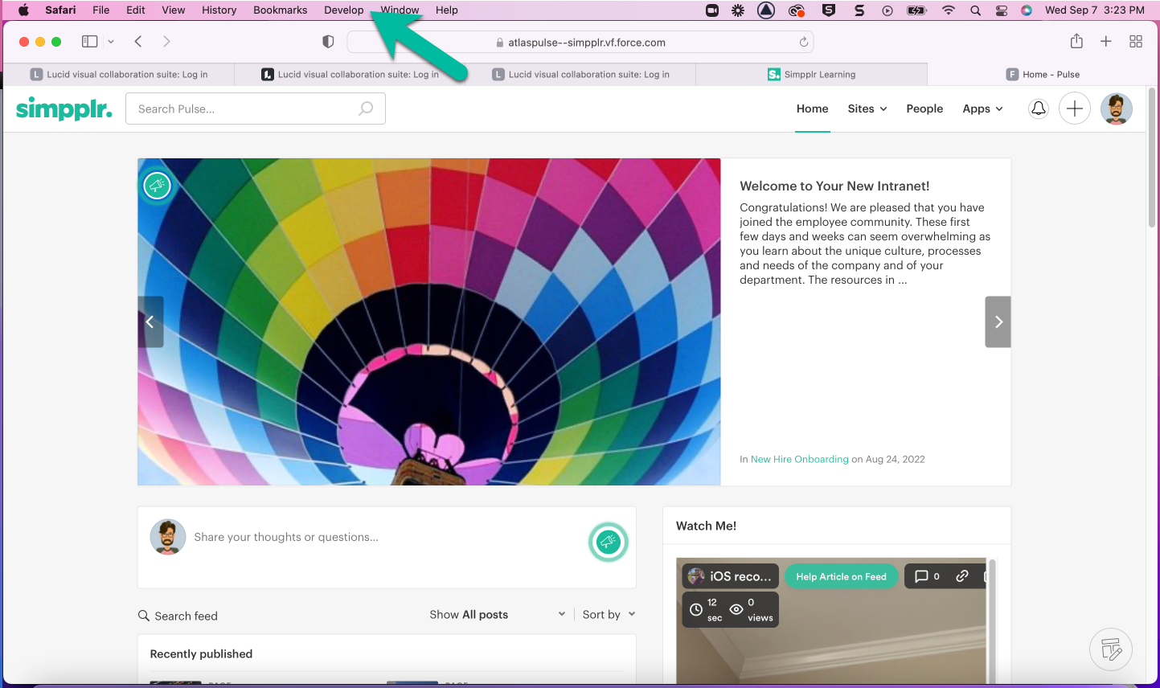
Task: Click the magnifier in the Search Pulse bar
Action: pyautogui.click(x=366, y=108)
